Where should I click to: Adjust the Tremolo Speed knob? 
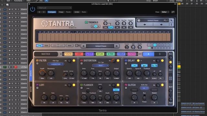[105, 23]
